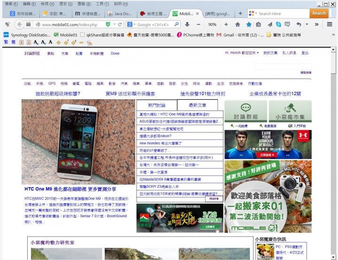This screenshot has height=260, width=338.
Task: Click the 簡 simplified Chinese conversion icon
Action: point(13,42)
